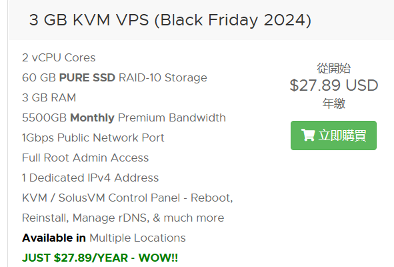Click the $27.89 USD price text
The image size is (394, 267).
(x=334, y=85)
